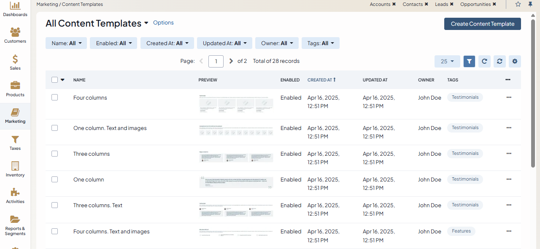The height and width of the screenshot is (249, 540).
Task: Click the Create Content Template button
Action: click(x=482, y=24)
